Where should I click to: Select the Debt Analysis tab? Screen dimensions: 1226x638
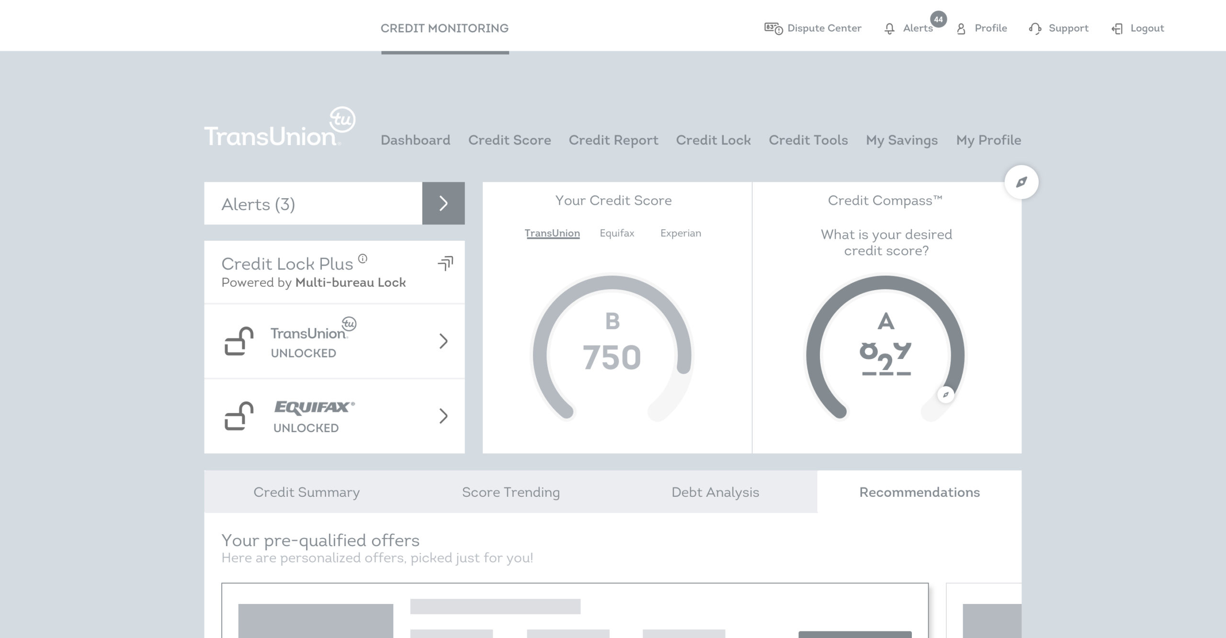coord(715,492)
